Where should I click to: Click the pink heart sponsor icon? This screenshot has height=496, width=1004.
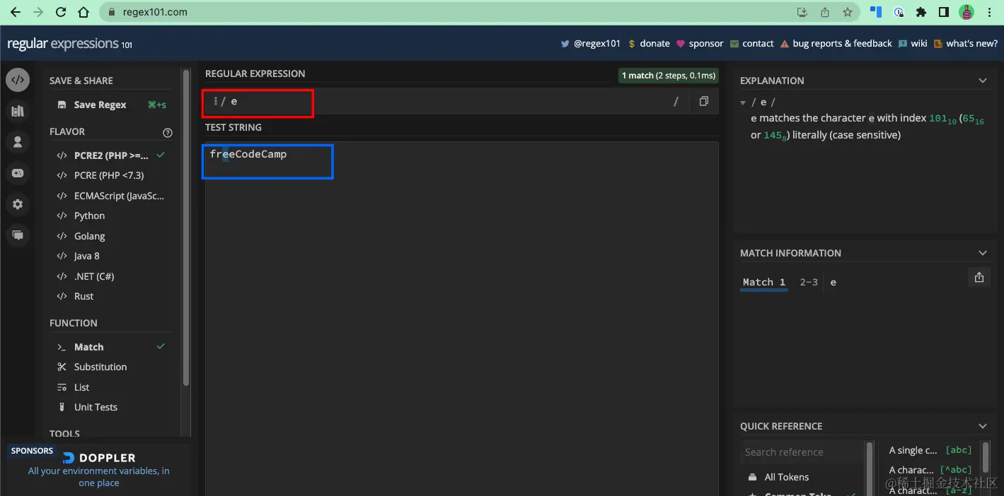pos(681,44)
